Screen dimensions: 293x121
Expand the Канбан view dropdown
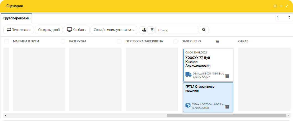[x=77, y=30]
